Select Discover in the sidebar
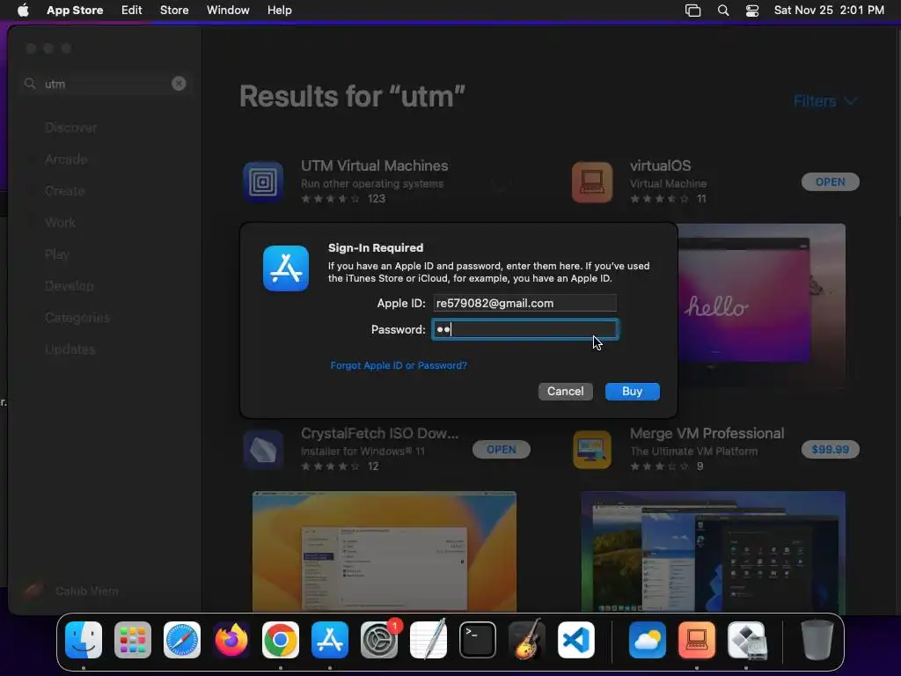 71,128
